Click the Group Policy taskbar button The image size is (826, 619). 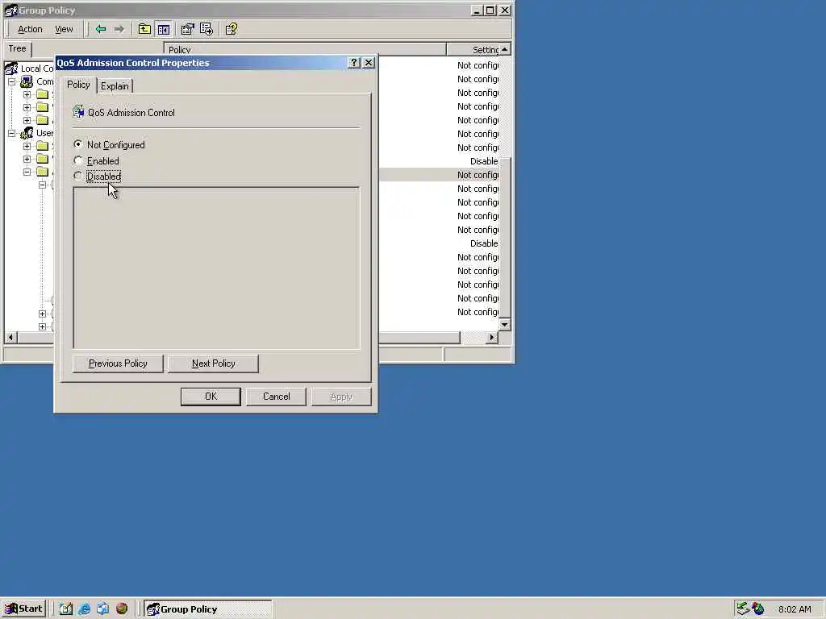coord(208,609)
